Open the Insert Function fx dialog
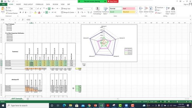Viewport: 192px width, 108px height. pyautogui.click(x=23, y=19)
